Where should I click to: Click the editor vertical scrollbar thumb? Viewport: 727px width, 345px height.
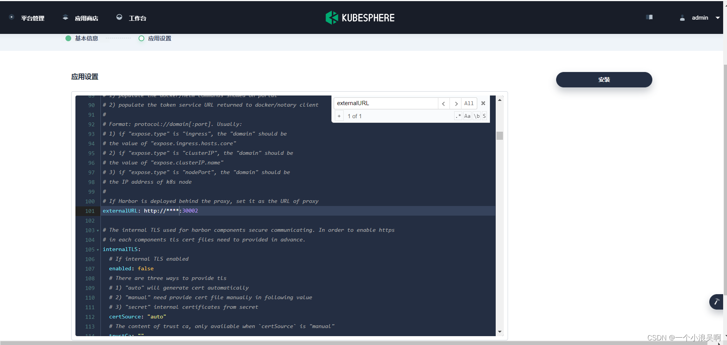[x=500, y=136]
